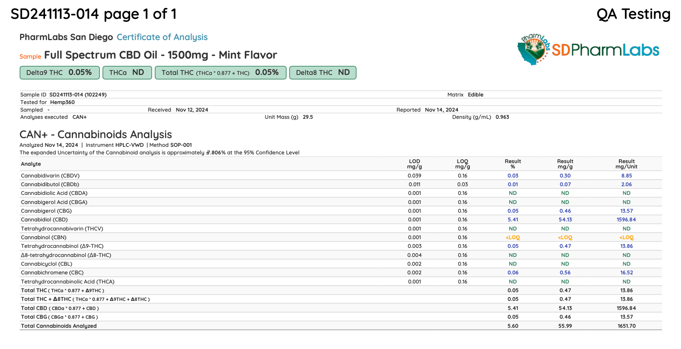Click the <LOQ value under Result % for CBN
This screenshot has width=681, height=349.
coord(513,237)
